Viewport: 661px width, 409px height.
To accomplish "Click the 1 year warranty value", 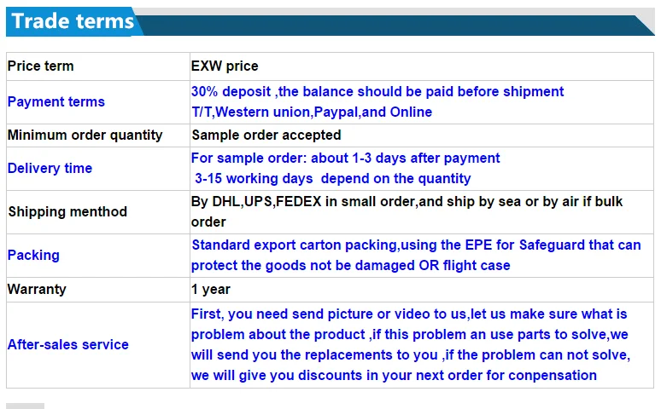I will pyautogui.click(x=211, y=289).
